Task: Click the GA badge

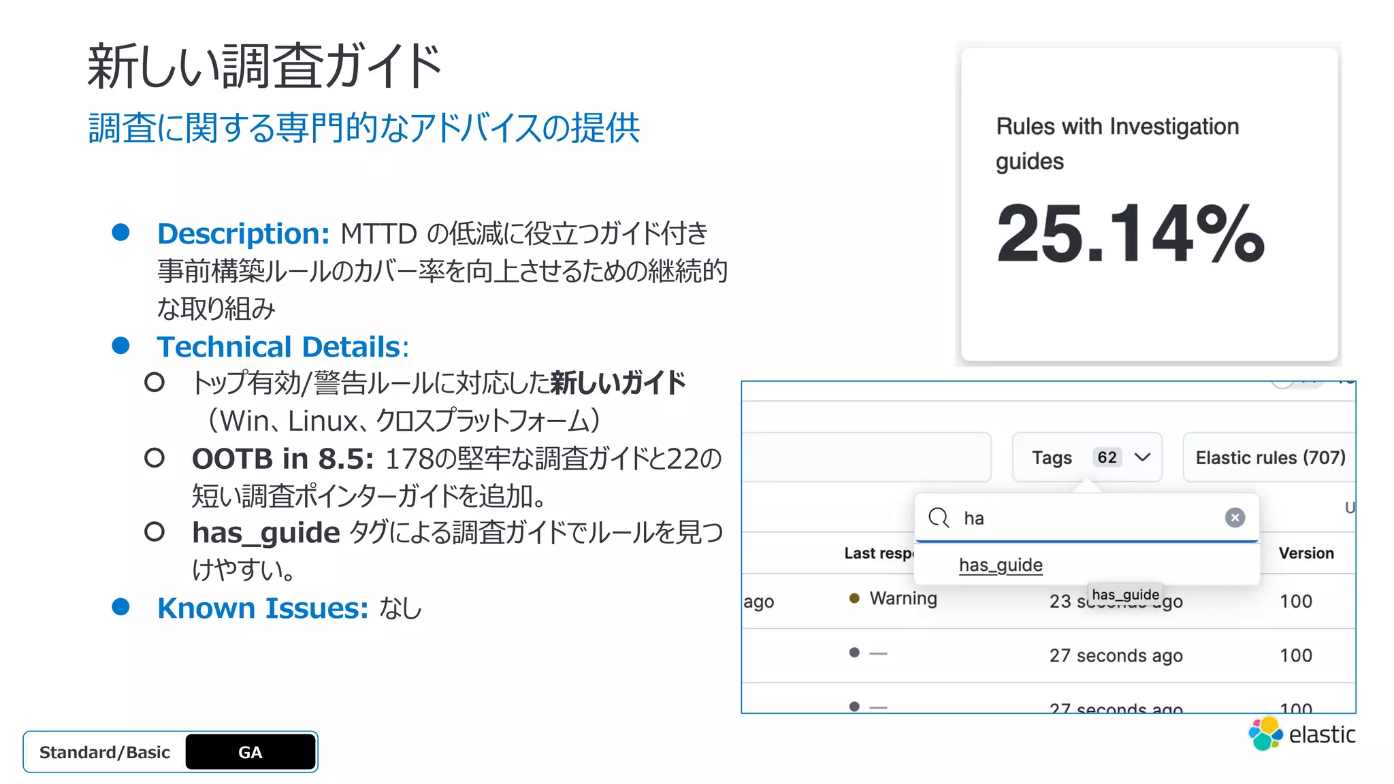Action: pos(250,752)
